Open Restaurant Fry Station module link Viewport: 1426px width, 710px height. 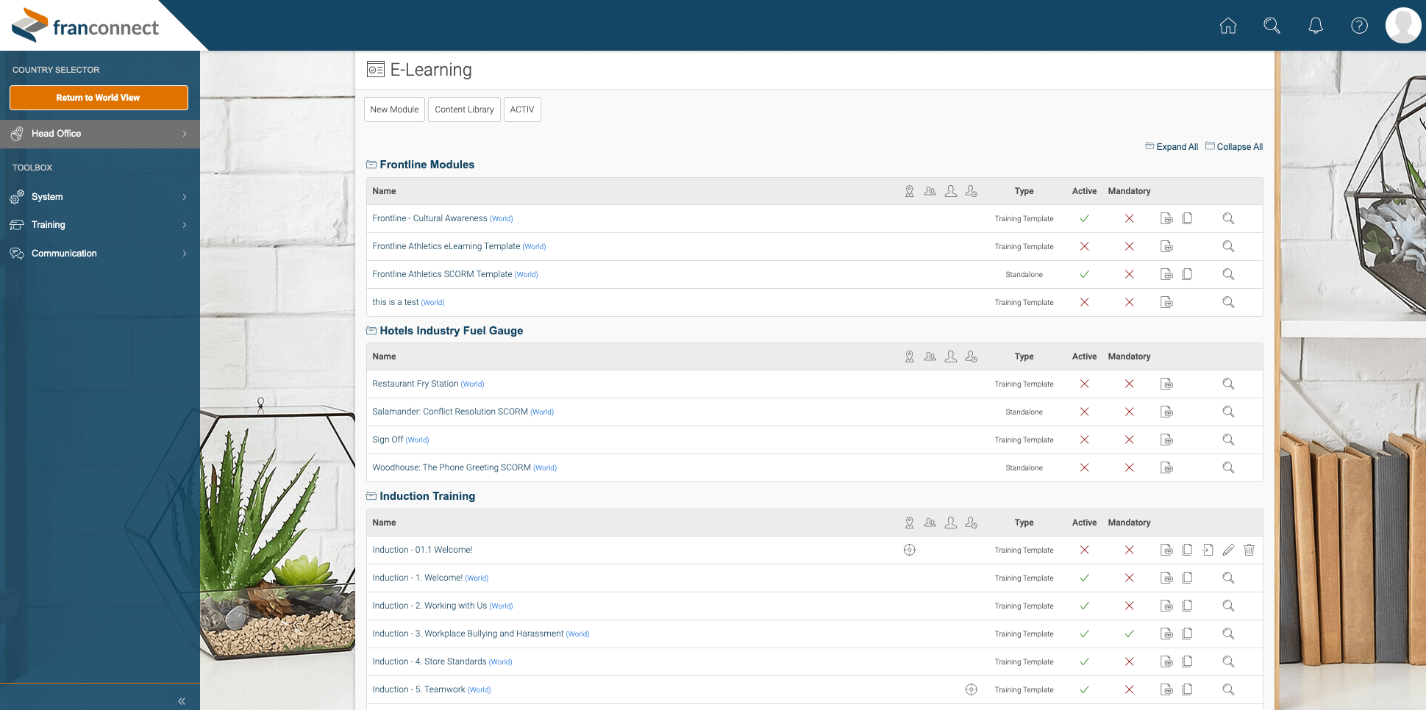tap(416, 384)
